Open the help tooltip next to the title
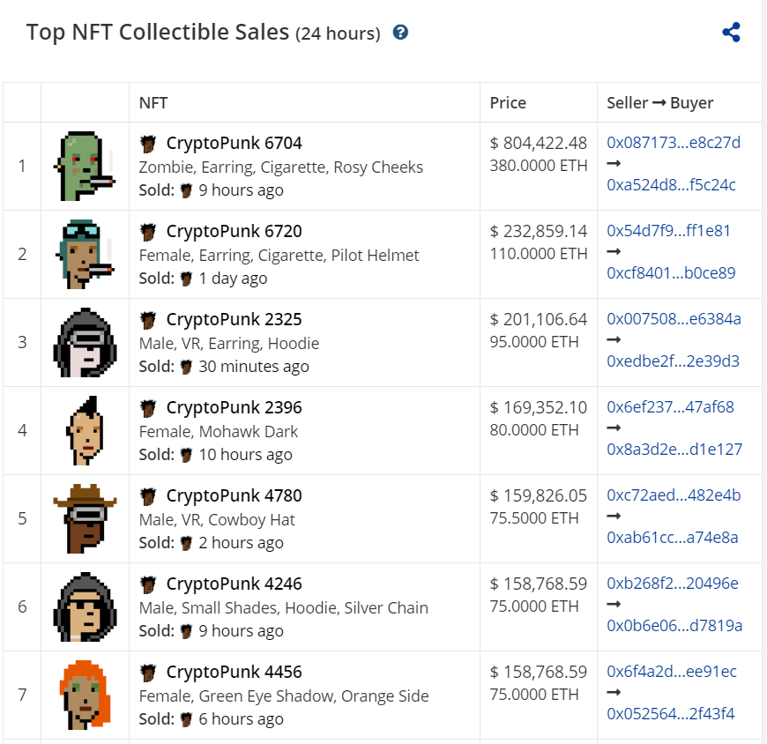767x744 pixels. [x=401, y=32]
